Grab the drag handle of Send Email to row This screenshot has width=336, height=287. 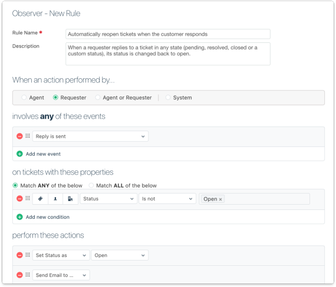[28, 275]
